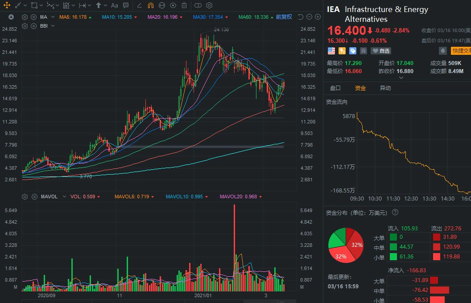Screen dimensions: 471x303
Task: Select the Fibonacci grid measurement tool
Action: [x=66, y=5]
